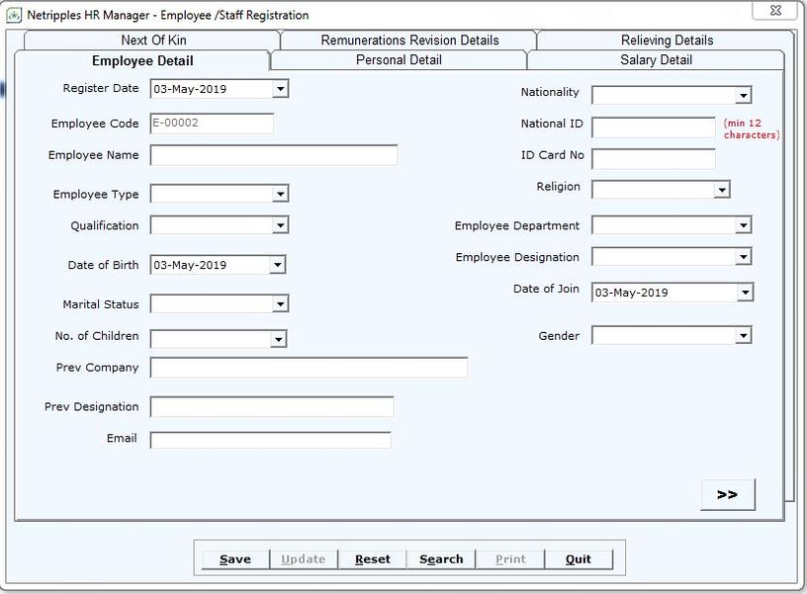Click the Reset button
807x594 pixels.
(373, 559)
